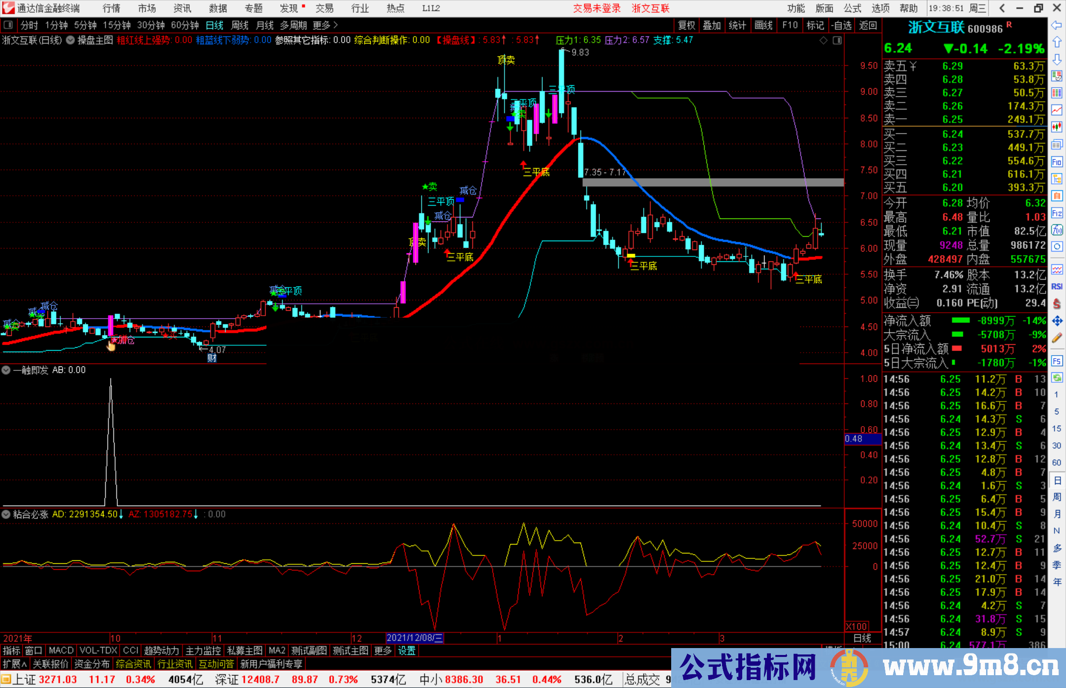The image size is (1066, 688).
Task: Click the up arrow icon in sidebar
Action: pyautogui.click(x=1057, y=42)
